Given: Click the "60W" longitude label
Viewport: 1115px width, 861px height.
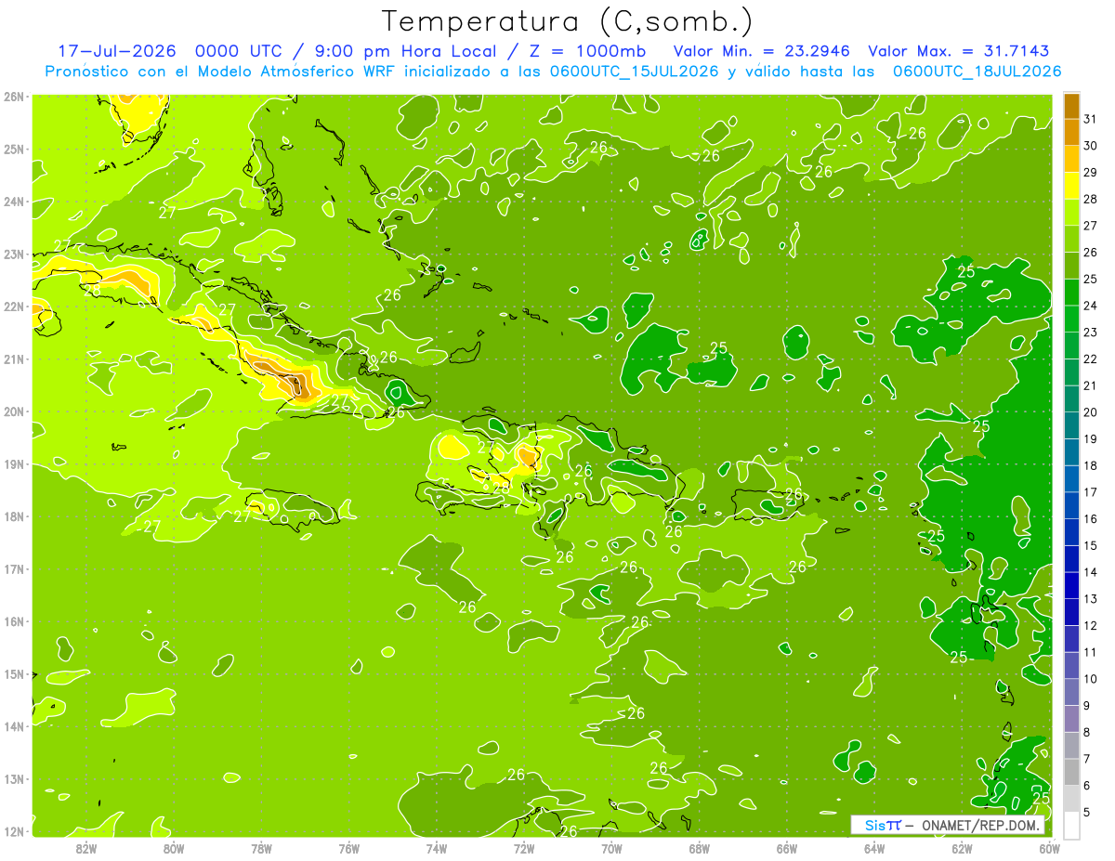Looking at the screenshot, I should click(1049, 847).
